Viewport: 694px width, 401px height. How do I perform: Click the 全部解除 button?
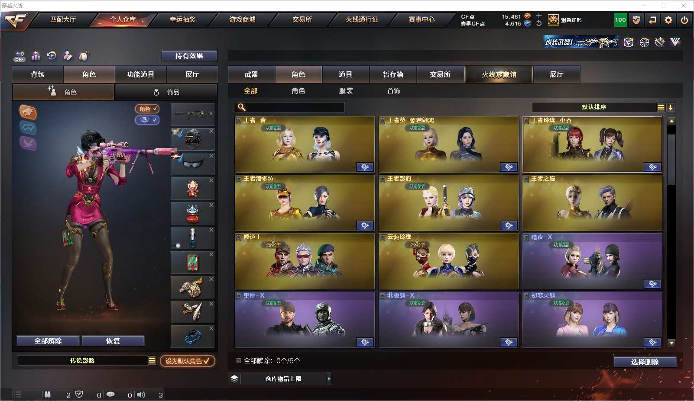point(48,341)
